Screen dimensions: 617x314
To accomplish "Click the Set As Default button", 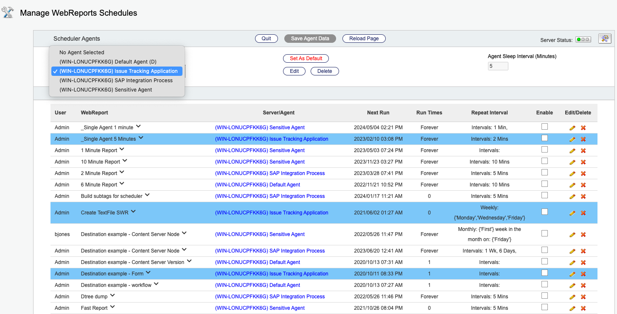I will tap(306, 58).
